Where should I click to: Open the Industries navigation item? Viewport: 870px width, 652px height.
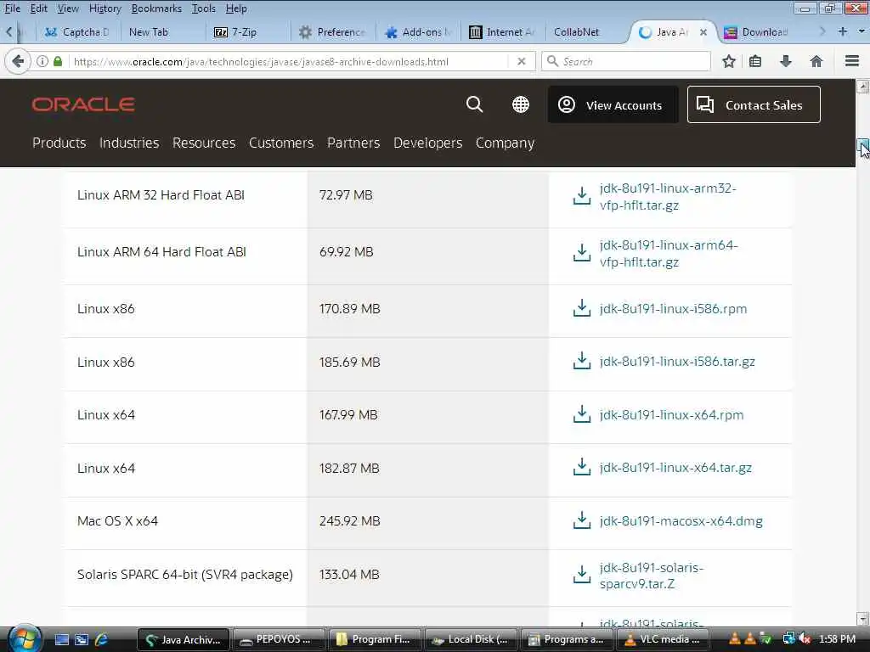pos(129,143)
